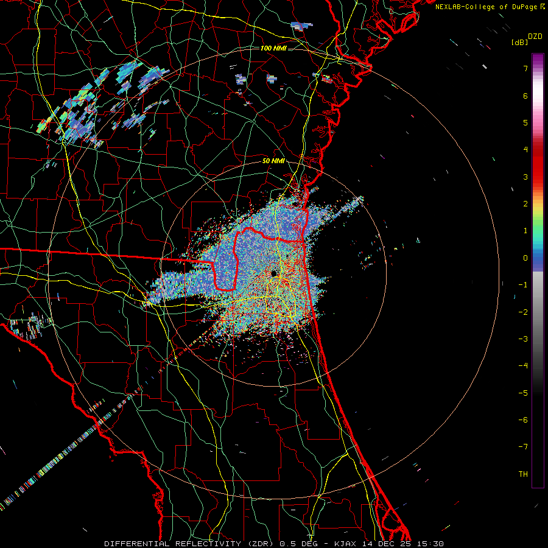Image resolution: width=548 pixels, height=548 pixels.
Task: Click the -4 value on the color scale
Action: [x=523, y=366]
